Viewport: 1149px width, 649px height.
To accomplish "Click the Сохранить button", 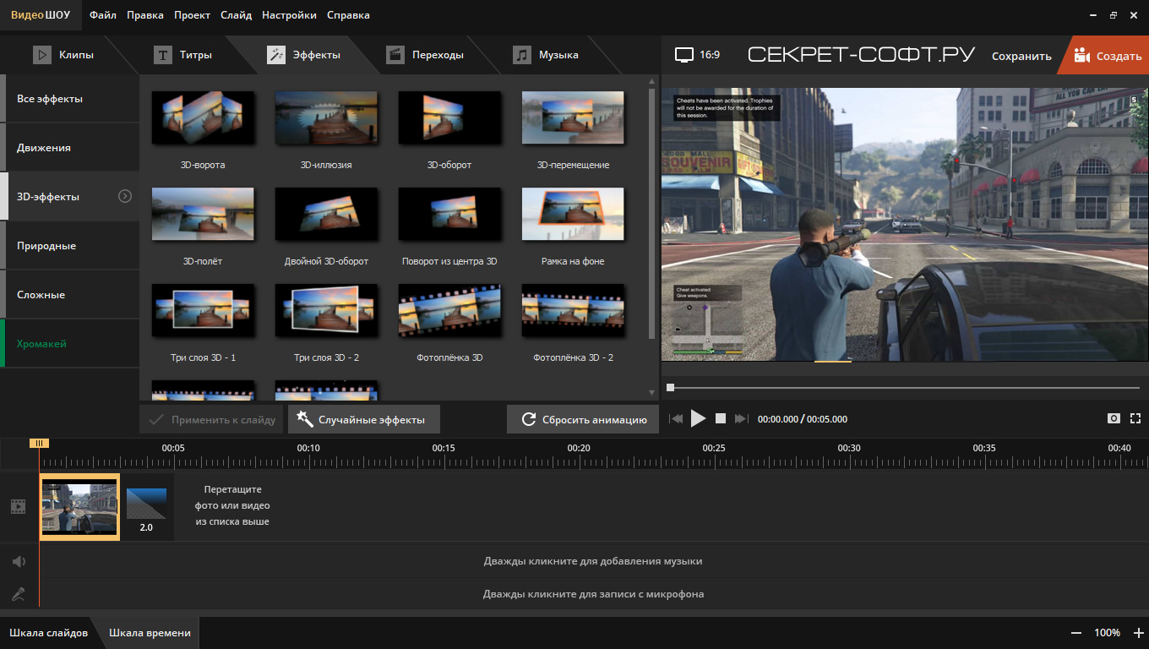I will coord(1021,56).
